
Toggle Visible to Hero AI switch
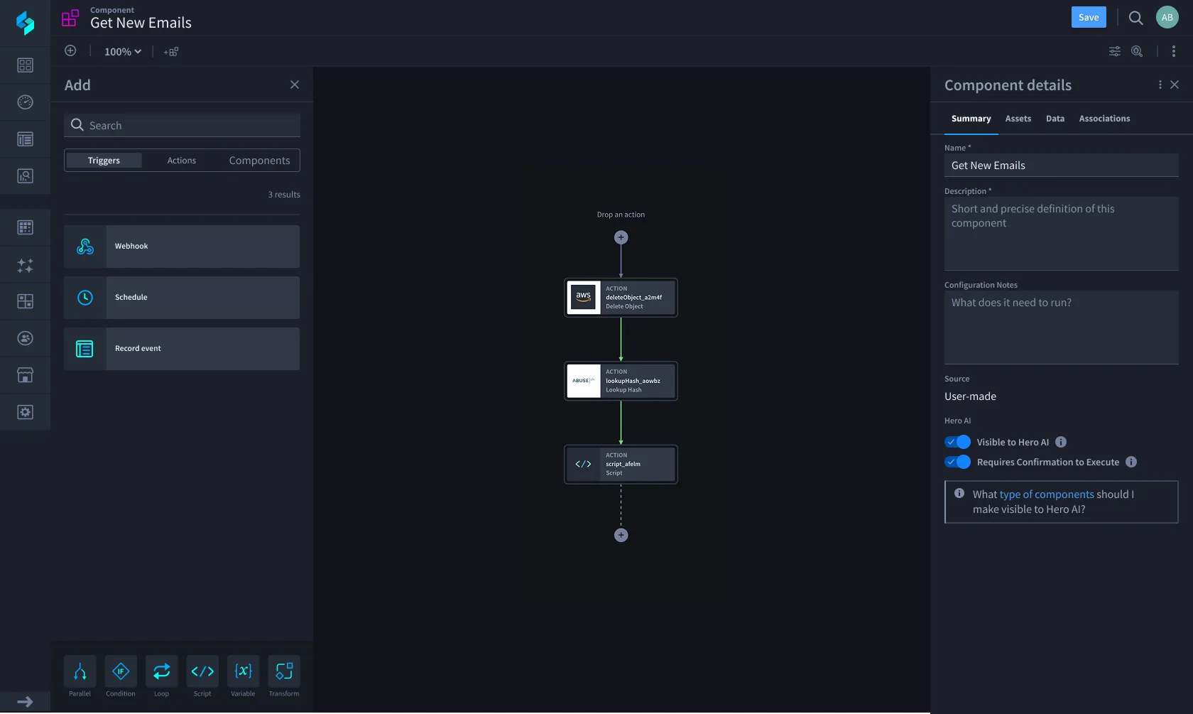[958, 442]
